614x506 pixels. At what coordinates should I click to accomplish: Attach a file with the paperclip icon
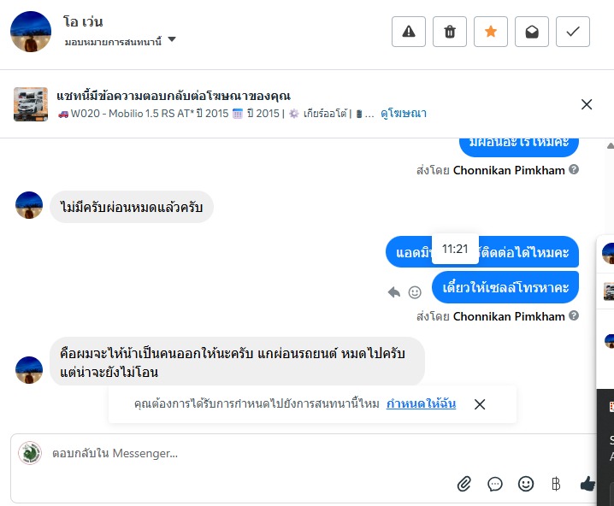(464, 484)
